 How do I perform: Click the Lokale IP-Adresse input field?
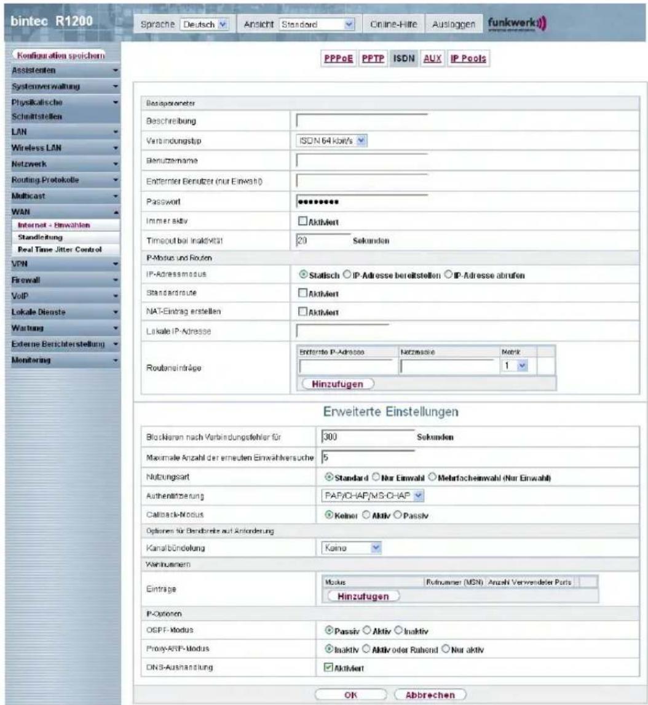pyautogui.click(x=342, y=332)
